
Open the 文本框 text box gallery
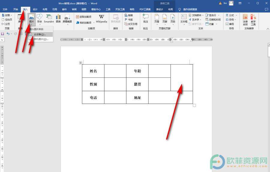pyautogui.click(x=184, y=19)
